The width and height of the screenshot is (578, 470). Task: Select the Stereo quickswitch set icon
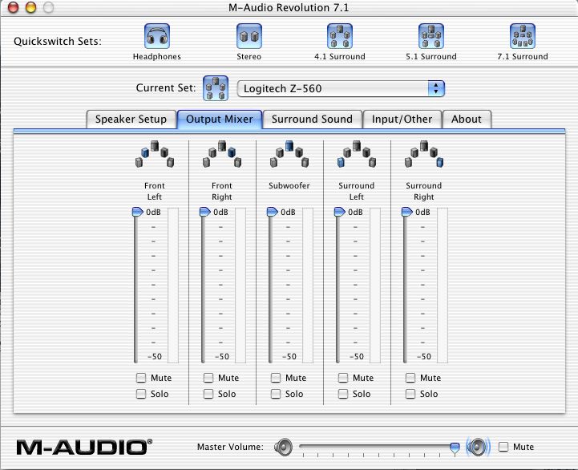(249, 36)
